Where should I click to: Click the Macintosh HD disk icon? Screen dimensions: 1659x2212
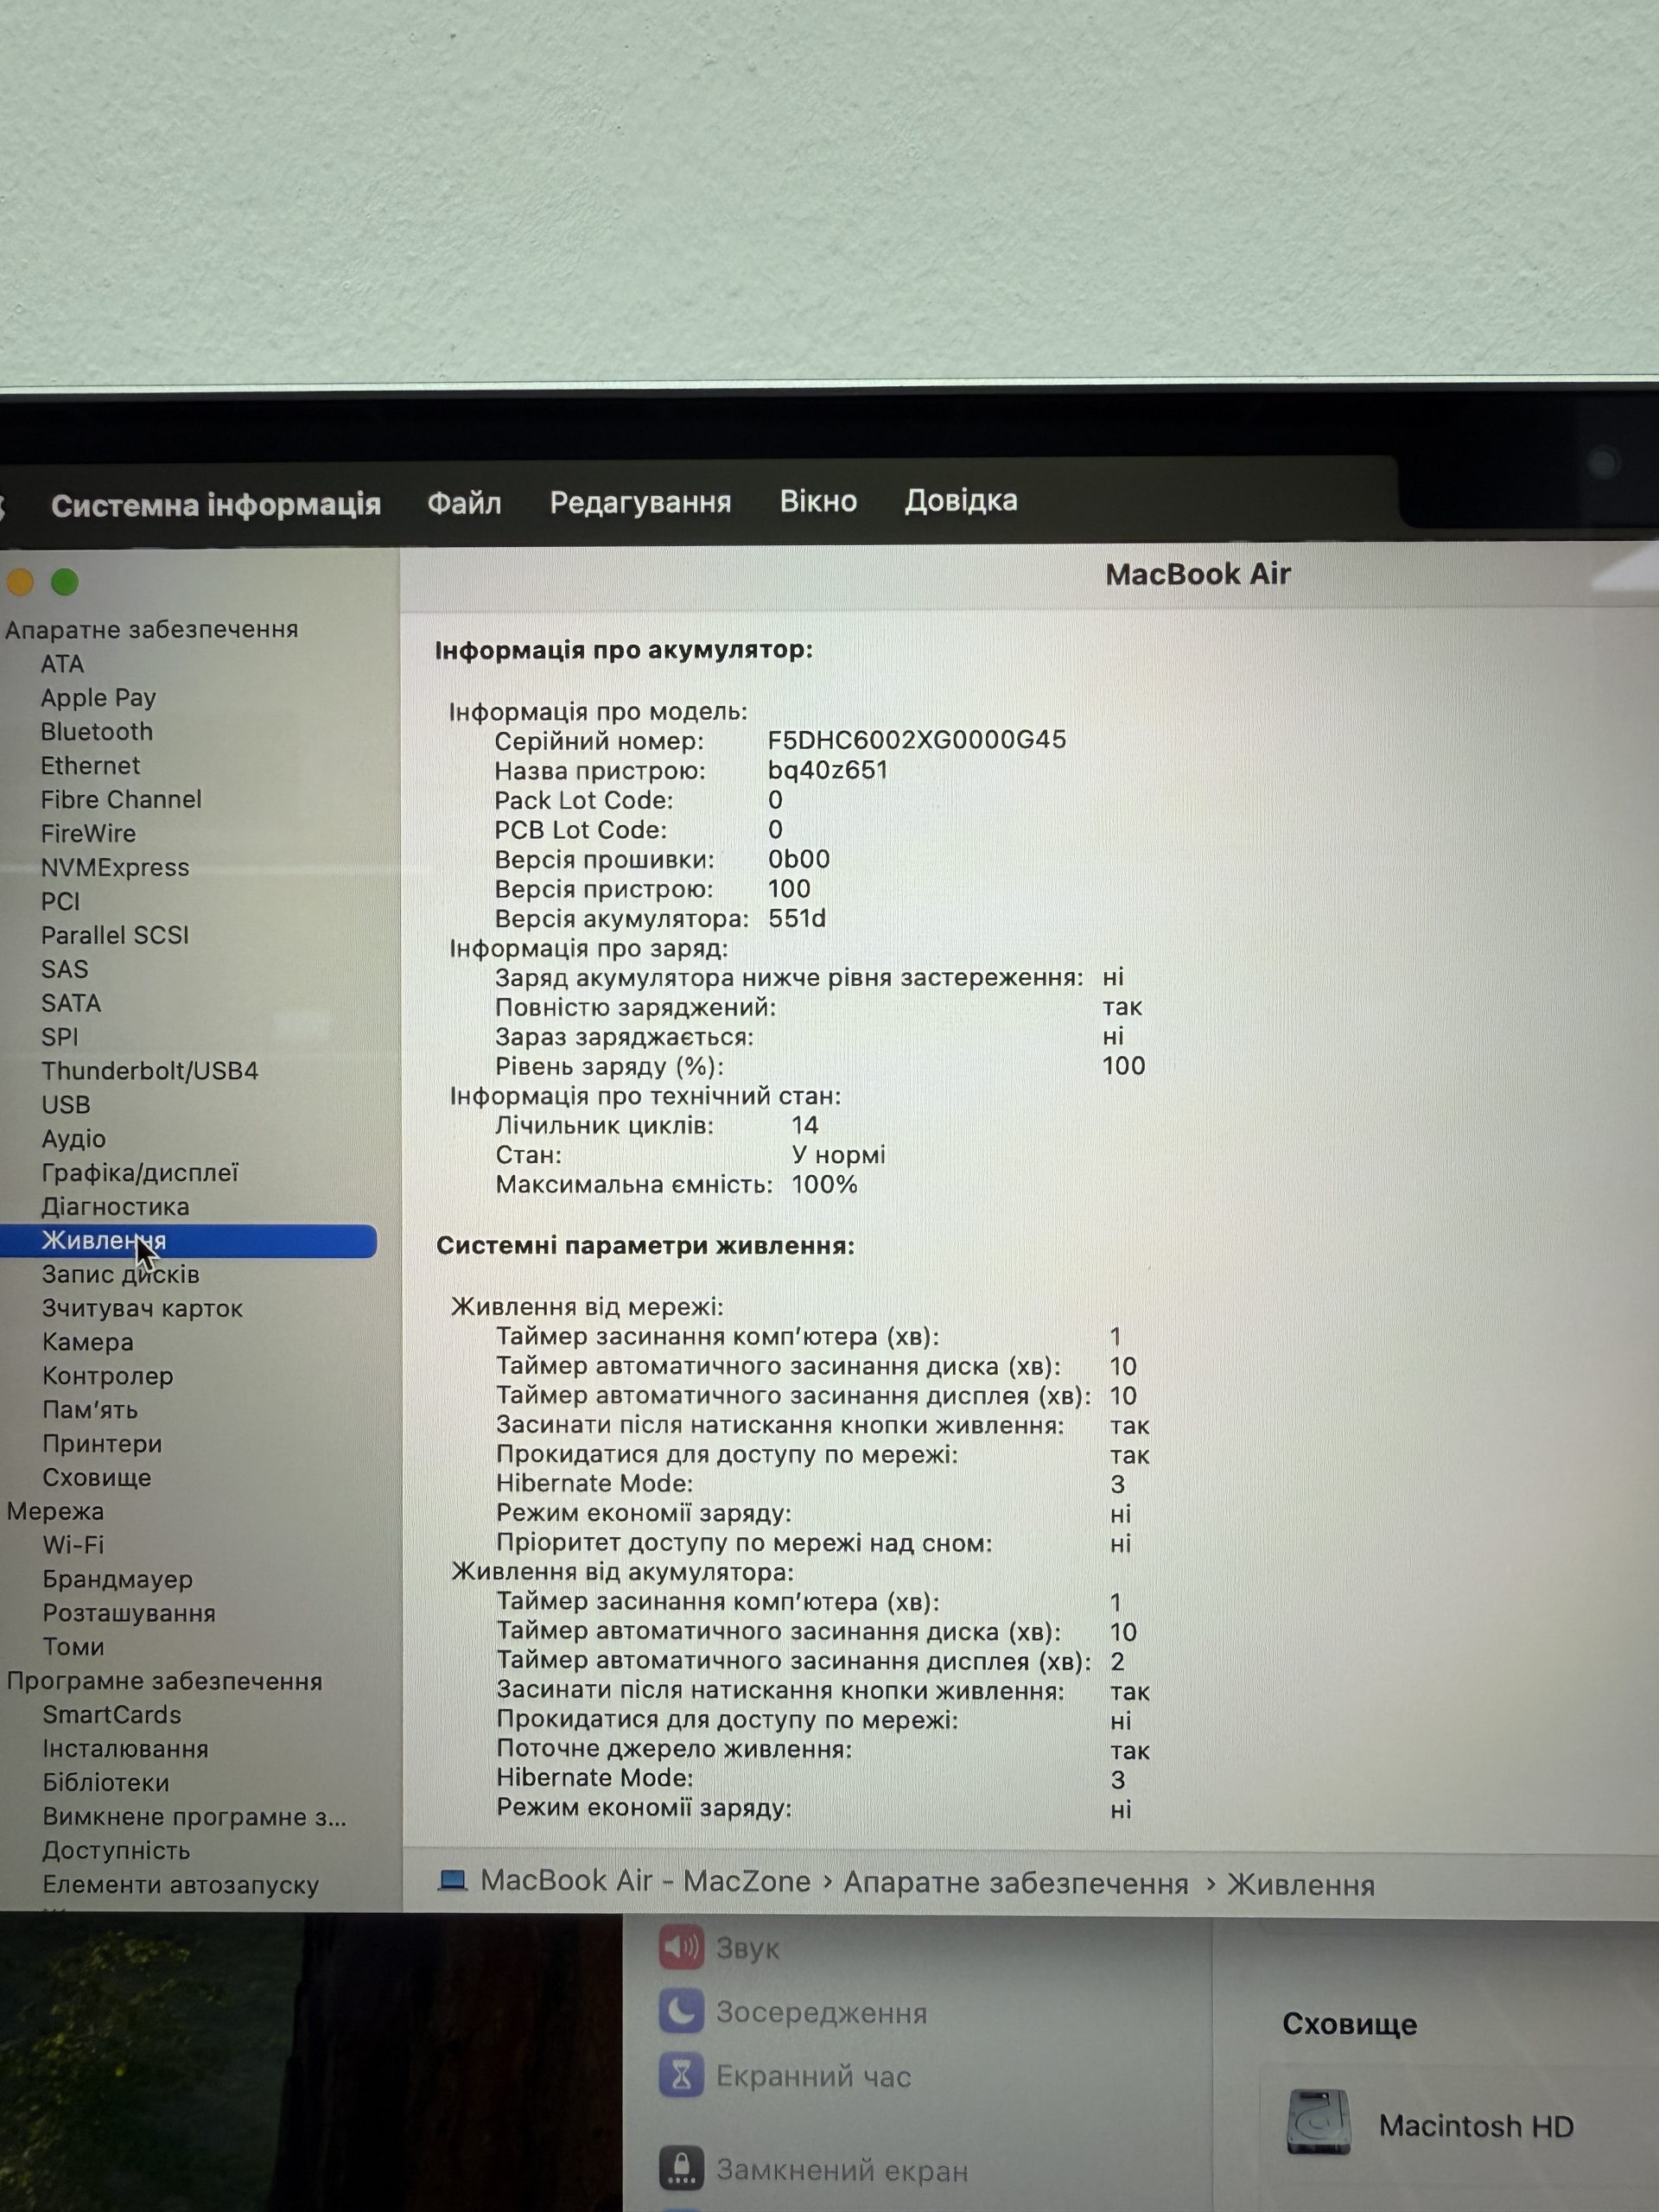1318,2121
